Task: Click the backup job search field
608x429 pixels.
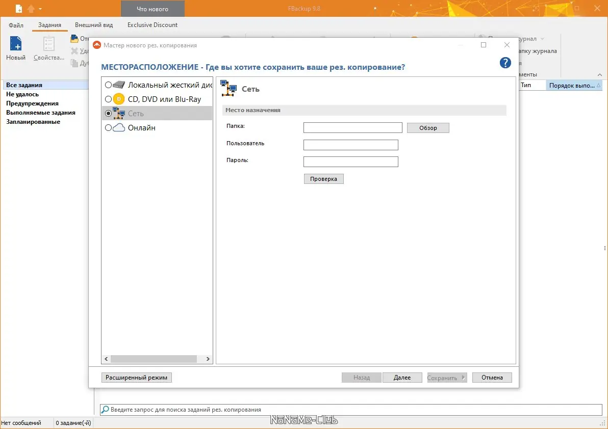Action: (351, 410)
